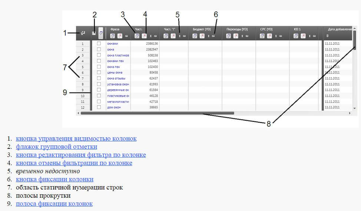Image resolution: width=361 pixels, height=211 pixels.
Task: Click the Бюджет [YD] column header label
Action: point(202,29)
